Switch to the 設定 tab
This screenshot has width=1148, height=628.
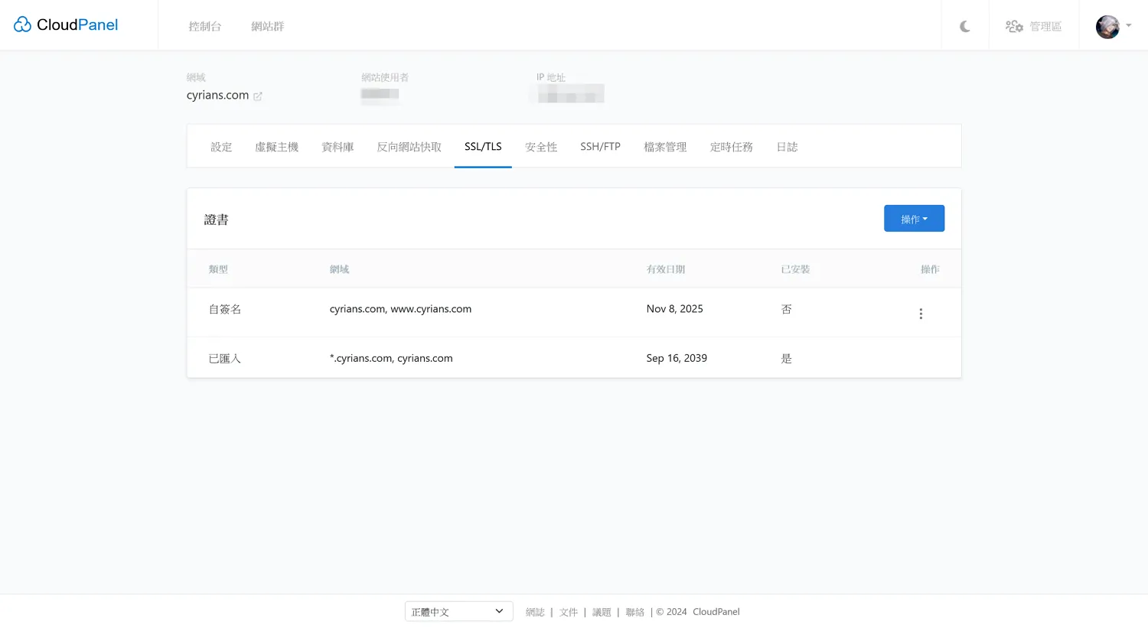click(x=221, y=147)
